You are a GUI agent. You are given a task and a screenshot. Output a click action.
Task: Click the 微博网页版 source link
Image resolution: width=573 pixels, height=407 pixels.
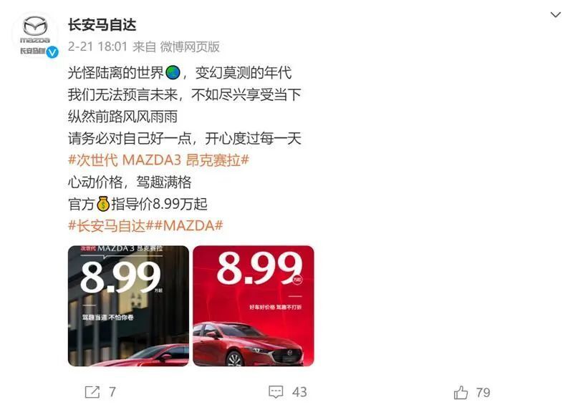coord(190,46)
